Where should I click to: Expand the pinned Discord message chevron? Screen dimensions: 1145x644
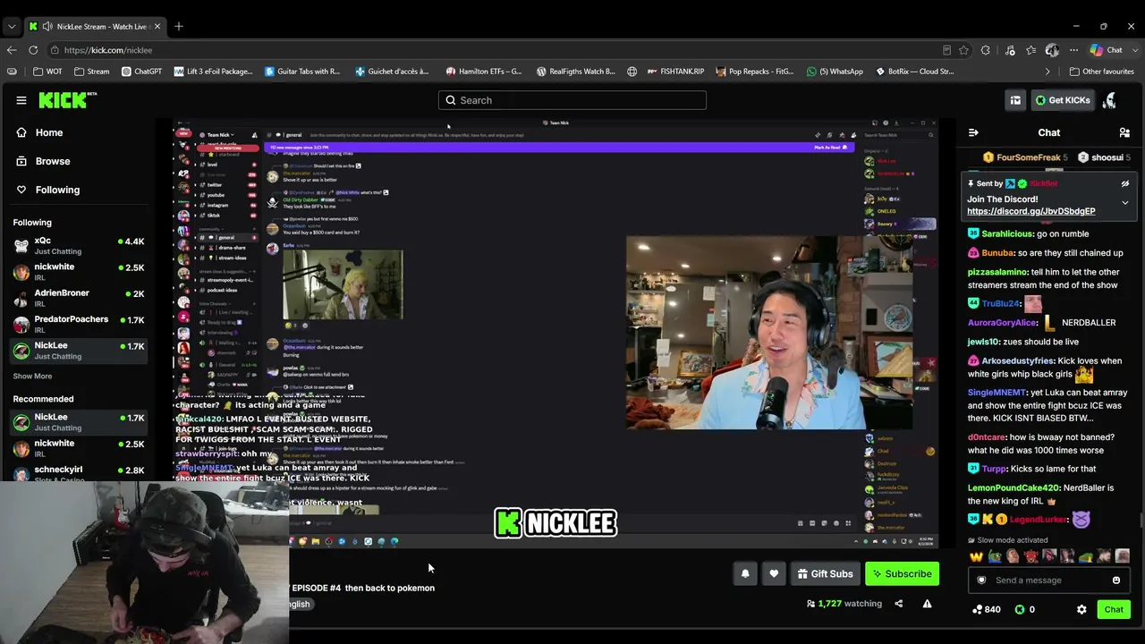click(1125, 203)
